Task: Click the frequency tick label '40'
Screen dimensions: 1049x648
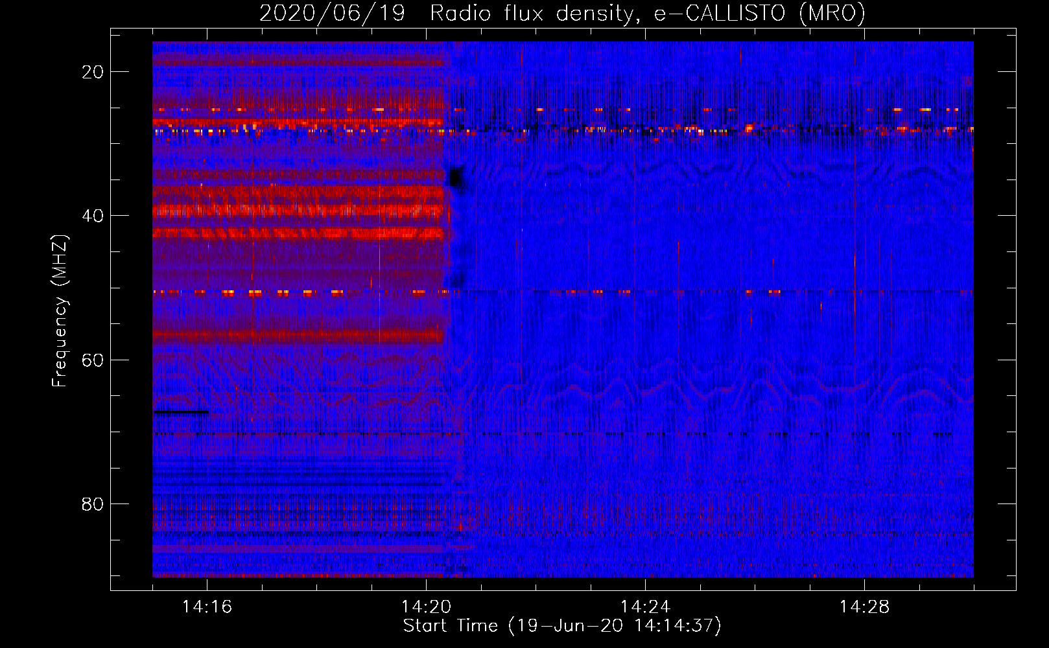Action: click(x=93, y=216)
